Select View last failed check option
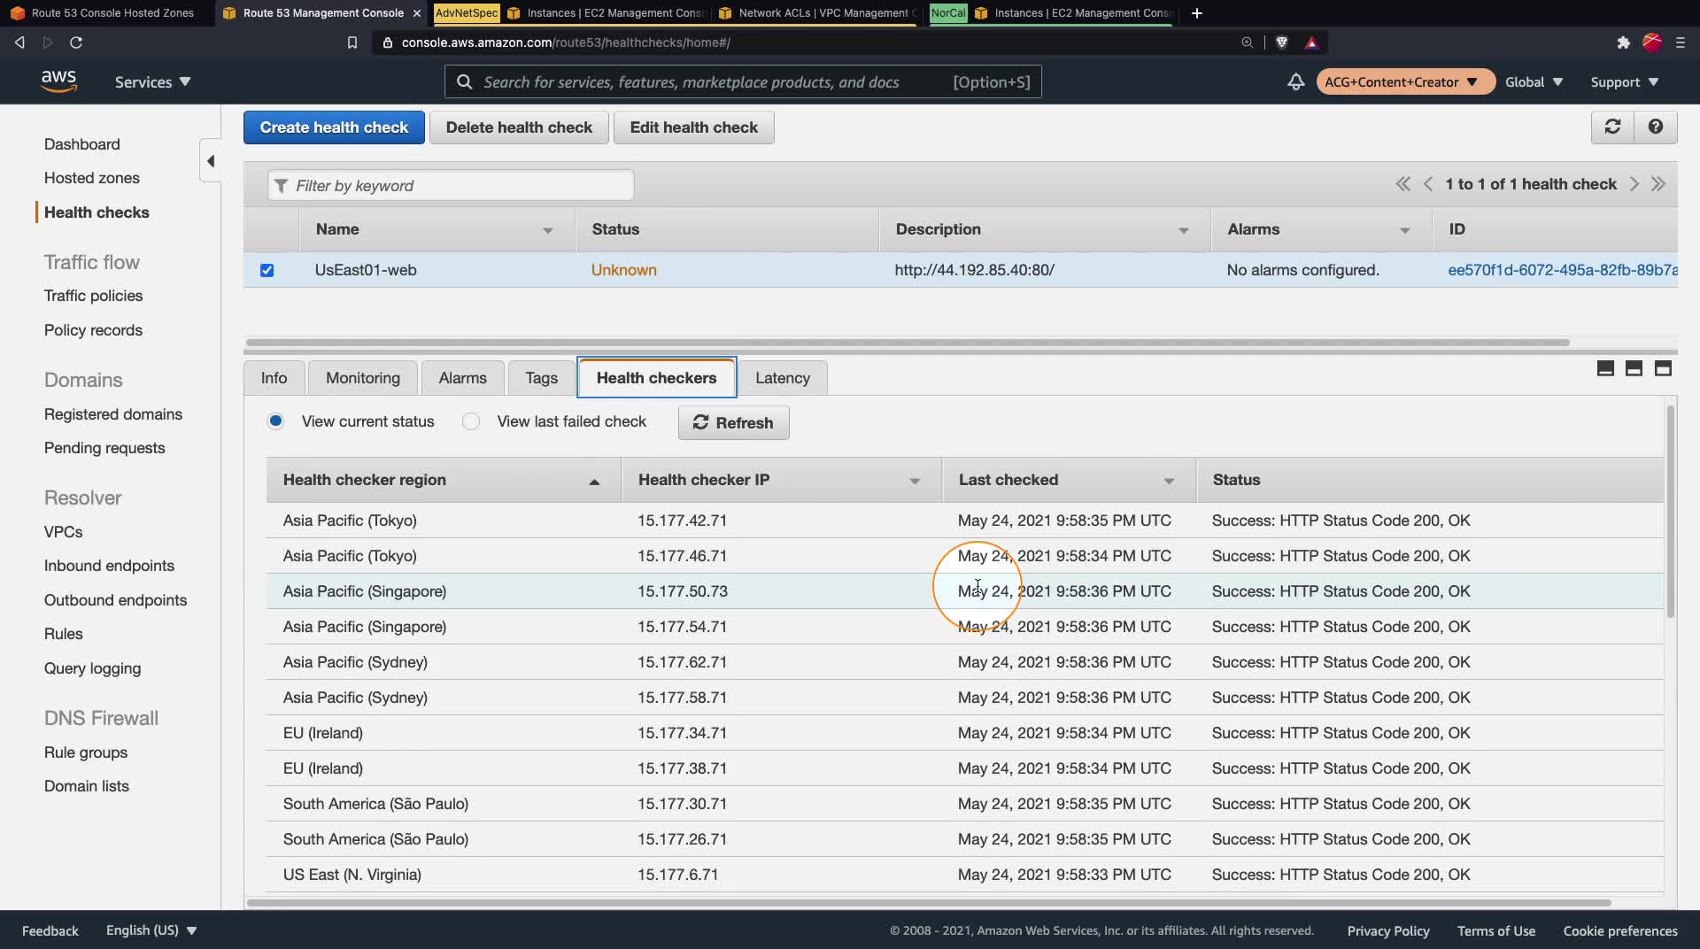Viewport: 1700px width, 949px height. tap(471, 421)
